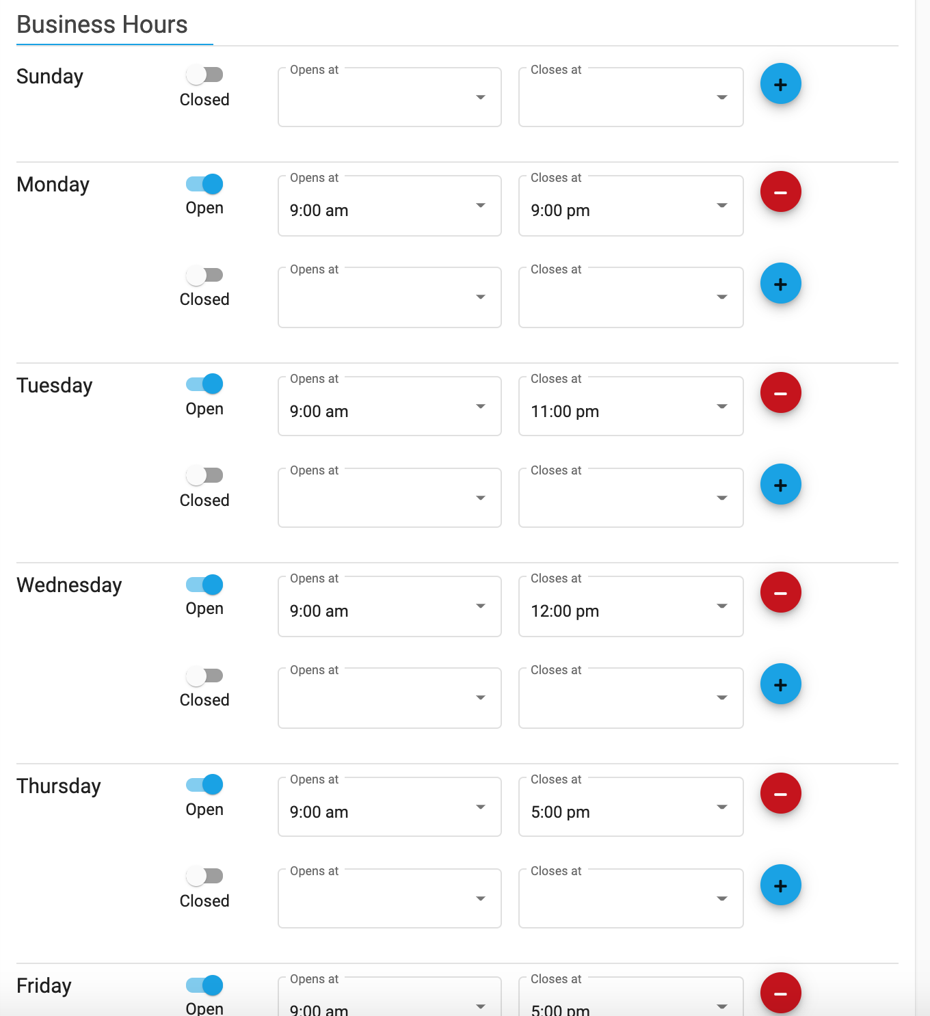Toggle Sunday from Closed to Open
930x1016 pixels.
(x=204, y=75)
